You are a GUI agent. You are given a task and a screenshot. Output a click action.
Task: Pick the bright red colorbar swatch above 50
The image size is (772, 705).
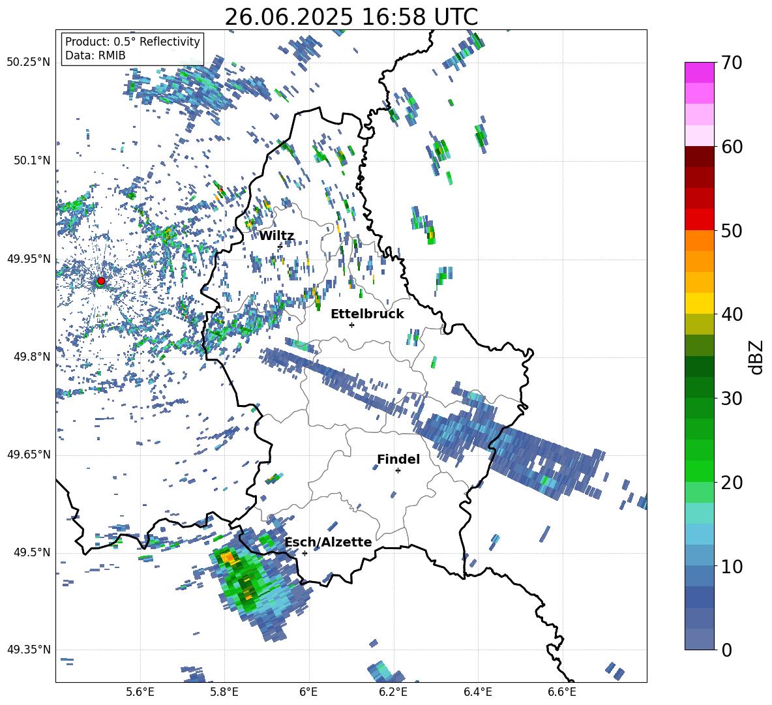point(699,220)
